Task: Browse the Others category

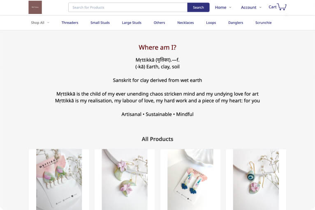Action: tap(159, 23)
